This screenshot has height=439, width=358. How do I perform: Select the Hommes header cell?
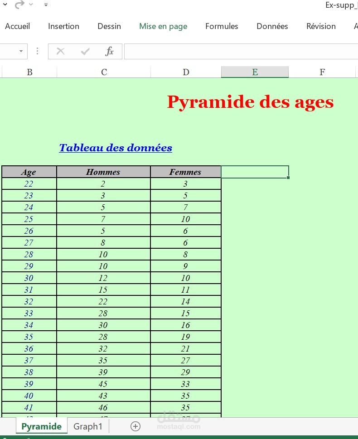coord(103,172)
